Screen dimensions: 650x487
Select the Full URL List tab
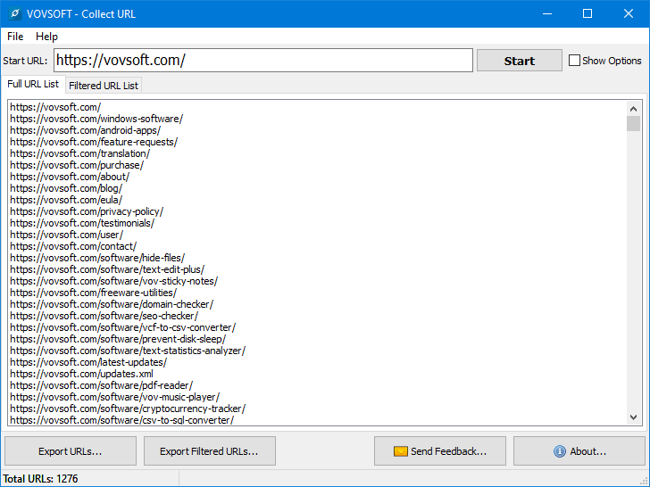[x=33, y=84]
